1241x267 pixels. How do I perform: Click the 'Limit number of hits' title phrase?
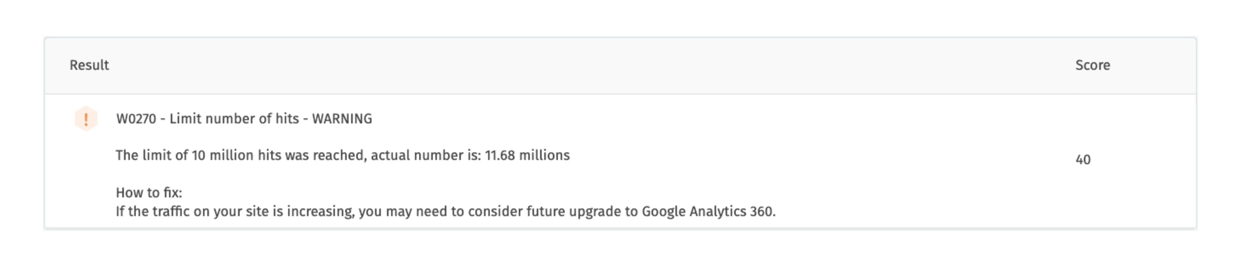click(234, 119)
